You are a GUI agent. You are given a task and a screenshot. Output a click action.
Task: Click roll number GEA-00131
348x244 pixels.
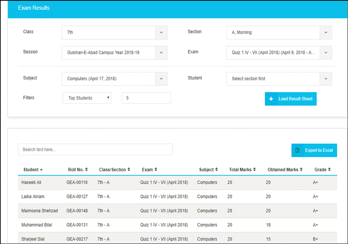pyautogui.click(x=77, y=225)
